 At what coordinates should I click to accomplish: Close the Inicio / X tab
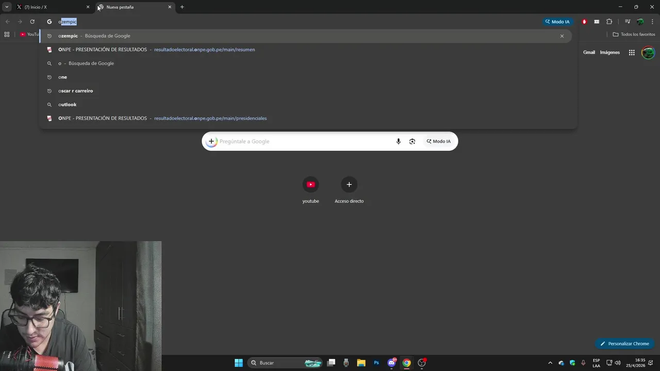coord(88,7)
